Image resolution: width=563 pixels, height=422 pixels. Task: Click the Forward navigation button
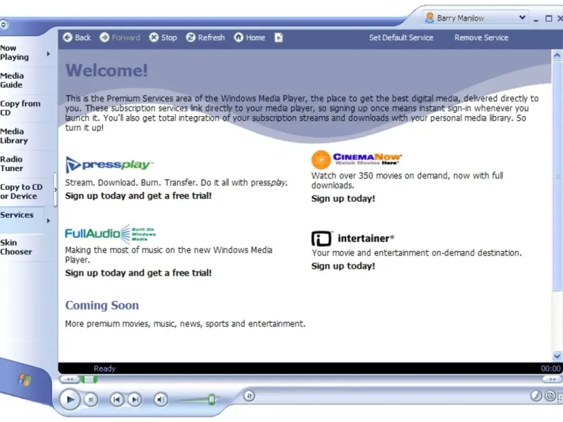[x=120, y=37]
